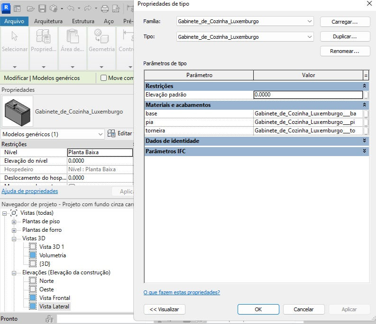Click the Deslocamento do hospedeiro value

click(x=100, y=178)
